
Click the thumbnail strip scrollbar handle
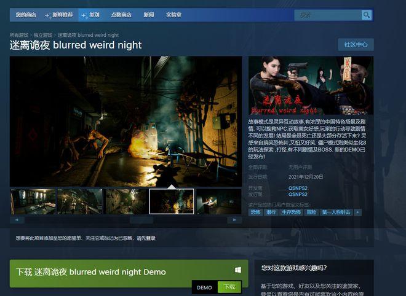(141, 220)
